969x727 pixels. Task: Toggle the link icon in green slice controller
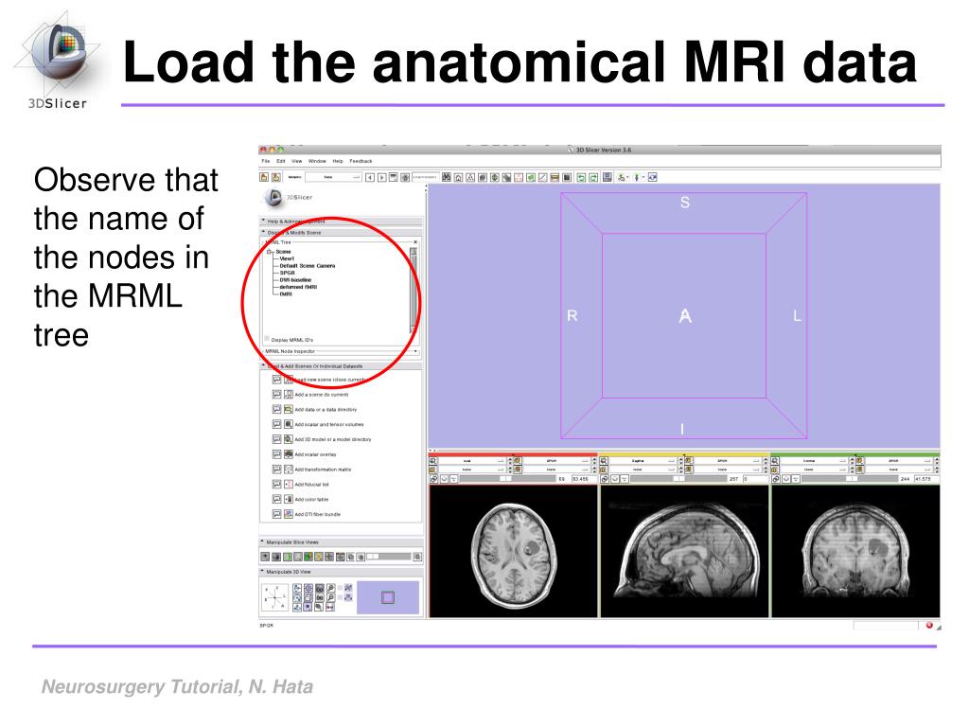tap(776, 479)
